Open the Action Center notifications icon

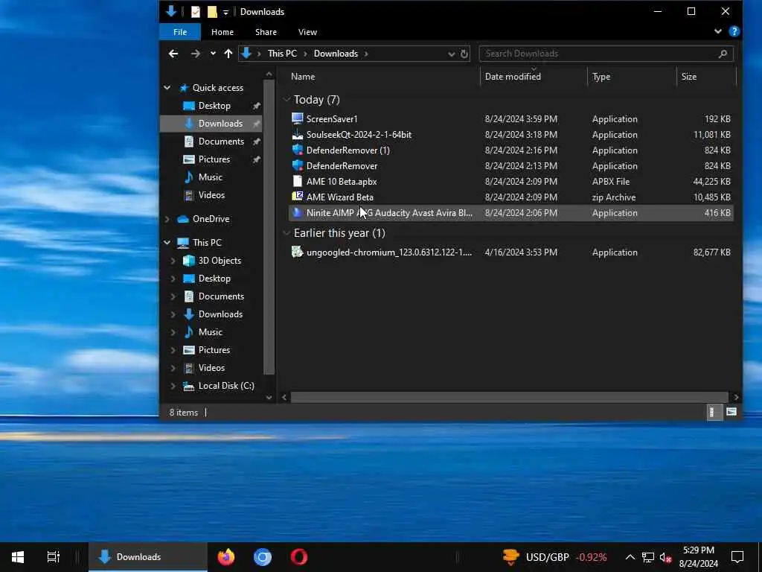[737, 557]
